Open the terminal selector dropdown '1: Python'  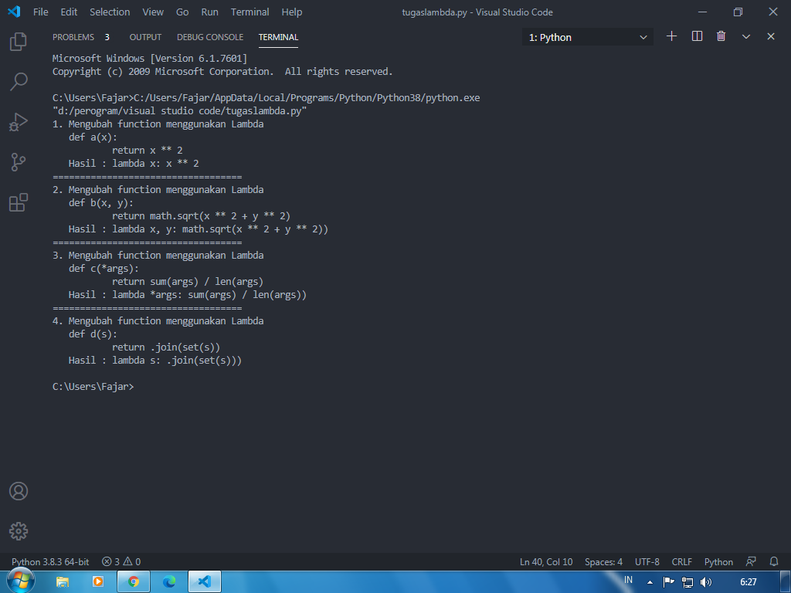(x=588, y=37)
